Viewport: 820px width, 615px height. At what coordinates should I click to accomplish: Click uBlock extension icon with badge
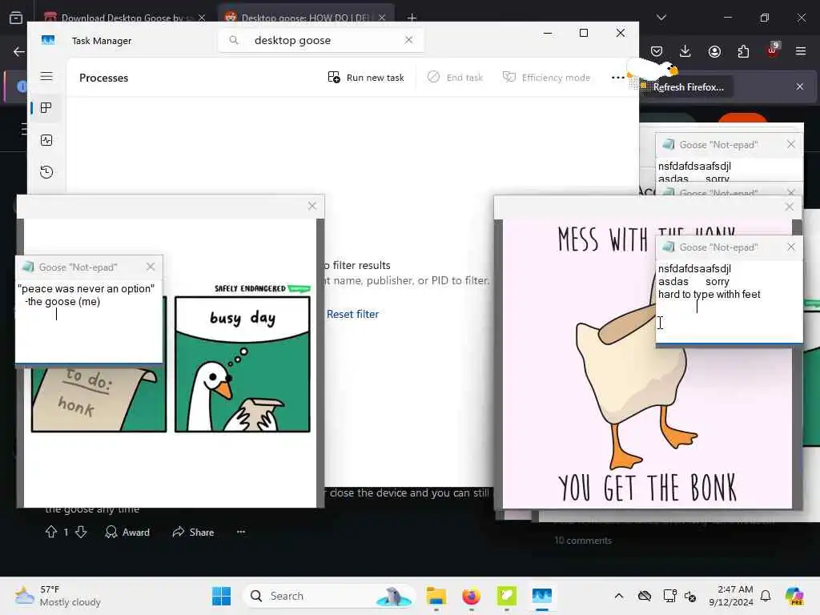(x=773, y=50)
